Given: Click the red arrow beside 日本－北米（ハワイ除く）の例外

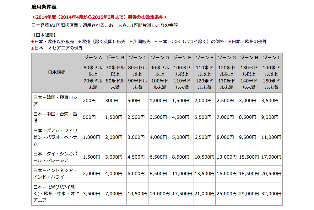Looking at the screenshot, I should click(x=156, y=42).
